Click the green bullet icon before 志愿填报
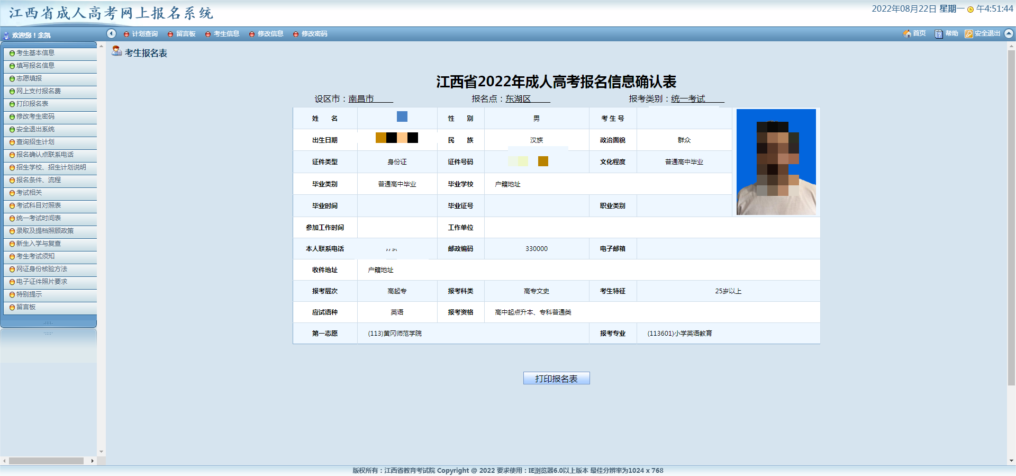Viewport: 1016px width, 476px height. click(12, 79)
